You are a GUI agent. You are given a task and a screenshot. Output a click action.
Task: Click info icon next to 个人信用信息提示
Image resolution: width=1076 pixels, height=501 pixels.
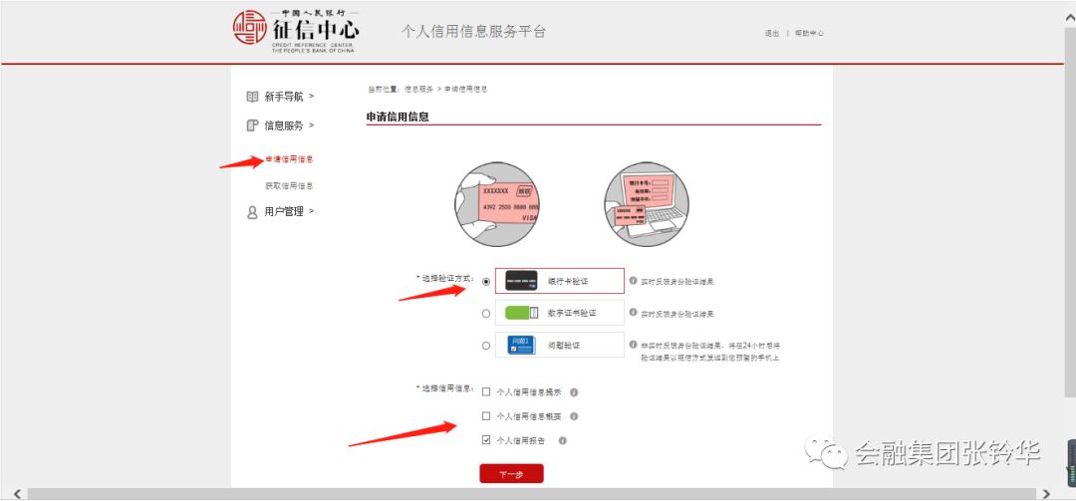tap(574, 392)
